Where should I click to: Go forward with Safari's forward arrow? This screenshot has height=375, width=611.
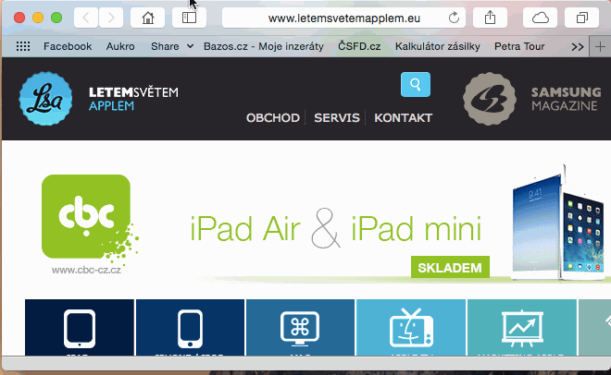pos(111,18)
